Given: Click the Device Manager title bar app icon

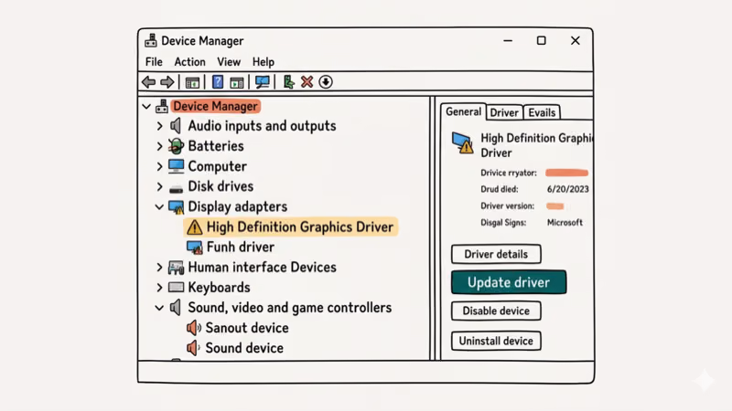Looking at the screenshot, I should (x=151, y=40).
